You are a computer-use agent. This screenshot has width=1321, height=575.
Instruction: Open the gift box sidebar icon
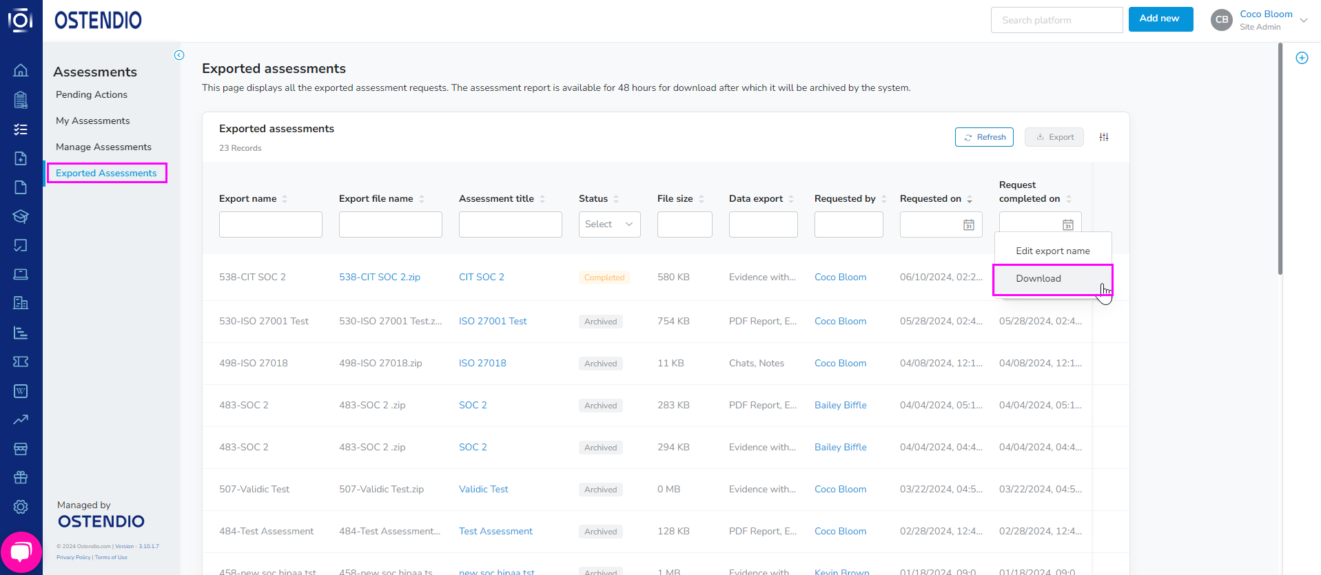click(x=21, y=477)
